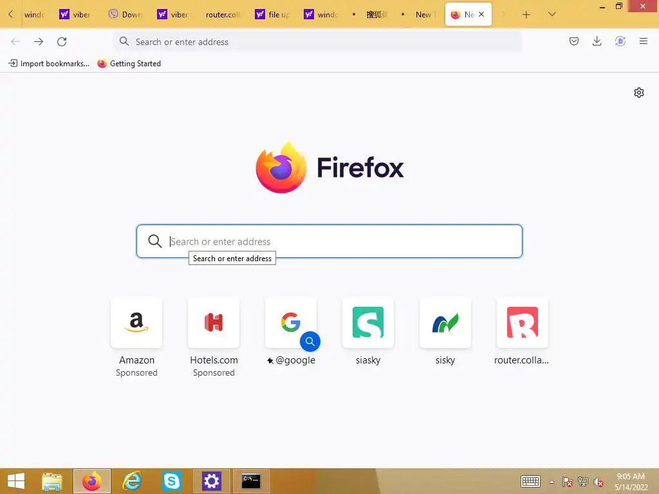This screenshot has width=659, height=494.
Task: Open the Getting Started bookmark
Action: (x=129, y=64)
